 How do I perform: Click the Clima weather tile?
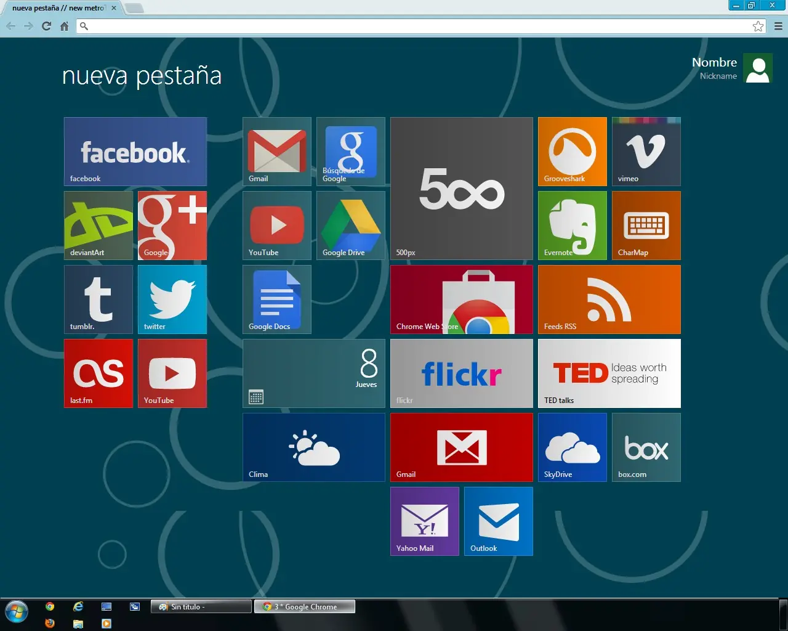(314, 447)
